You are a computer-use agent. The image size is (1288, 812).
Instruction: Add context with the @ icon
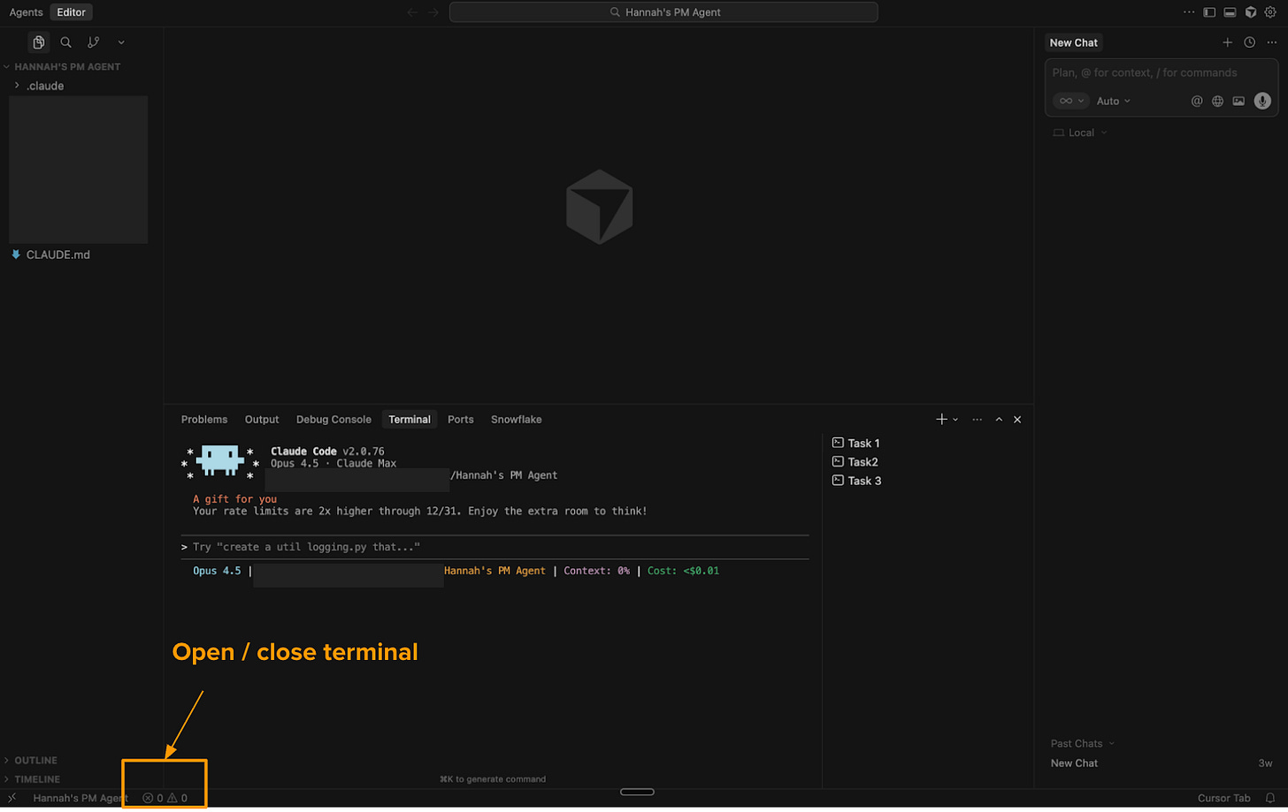pyautogui.click(x=1197, y=101)
